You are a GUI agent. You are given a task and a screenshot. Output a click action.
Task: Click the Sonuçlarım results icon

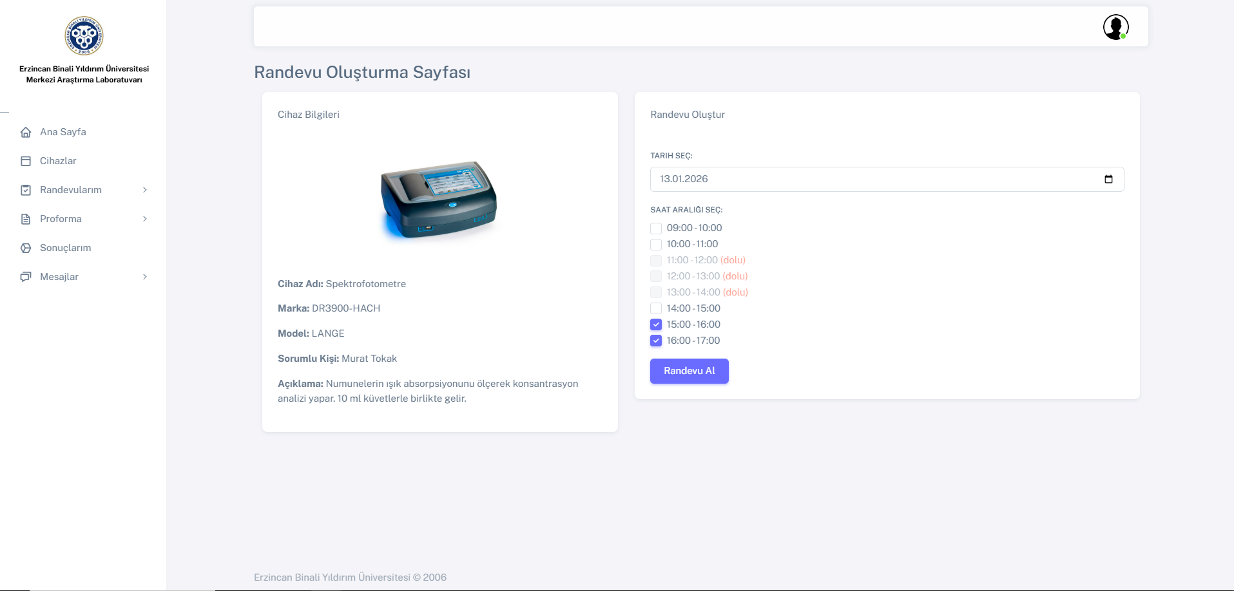click(26, 248)
